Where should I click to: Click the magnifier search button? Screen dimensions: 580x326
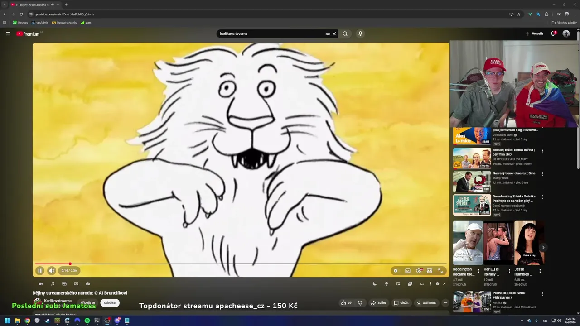point(345,34)
